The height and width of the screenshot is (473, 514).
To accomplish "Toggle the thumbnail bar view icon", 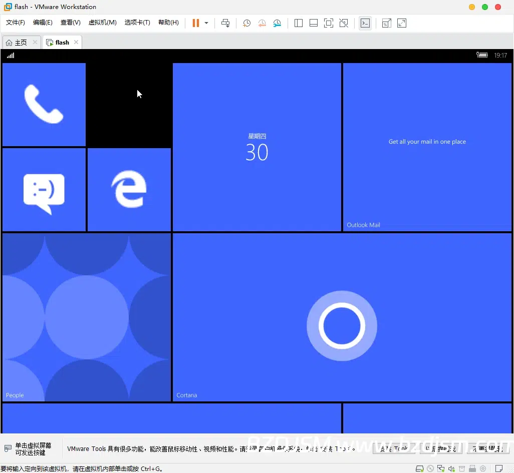I will 314,23.
